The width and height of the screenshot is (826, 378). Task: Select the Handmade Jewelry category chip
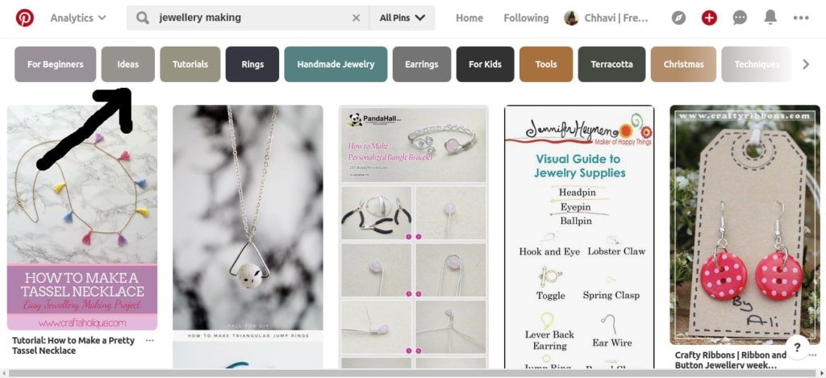coord(336,64)
